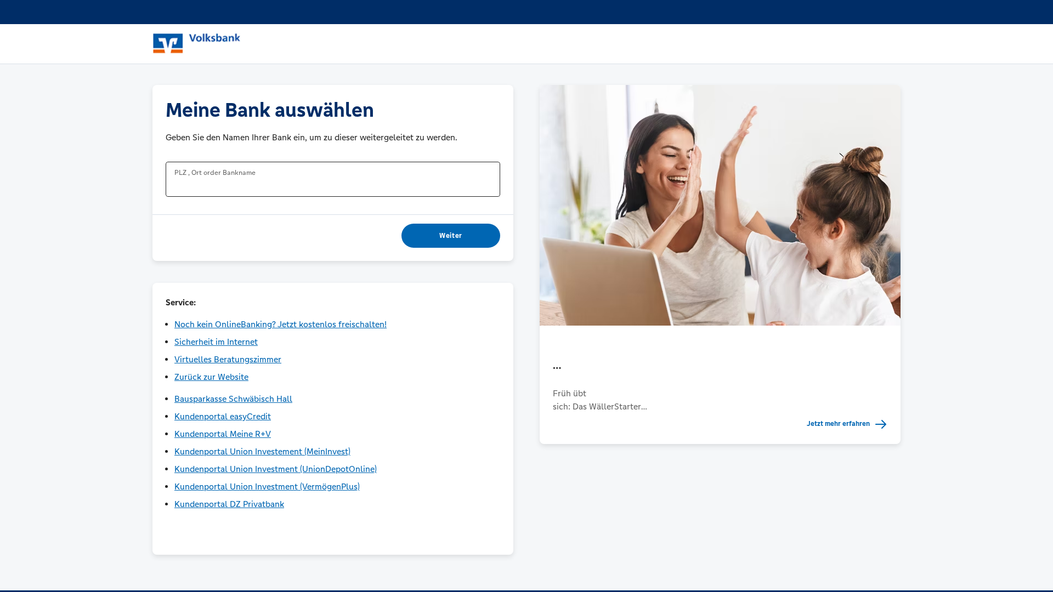Open the high-five promotional image
This screenshot has height=592, width=1053.
click(719, 204)
